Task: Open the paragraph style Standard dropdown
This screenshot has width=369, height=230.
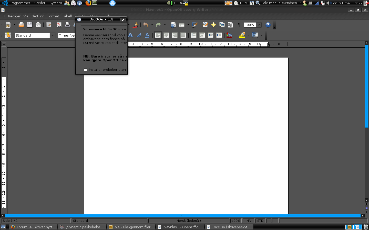Action: point(53,35)
